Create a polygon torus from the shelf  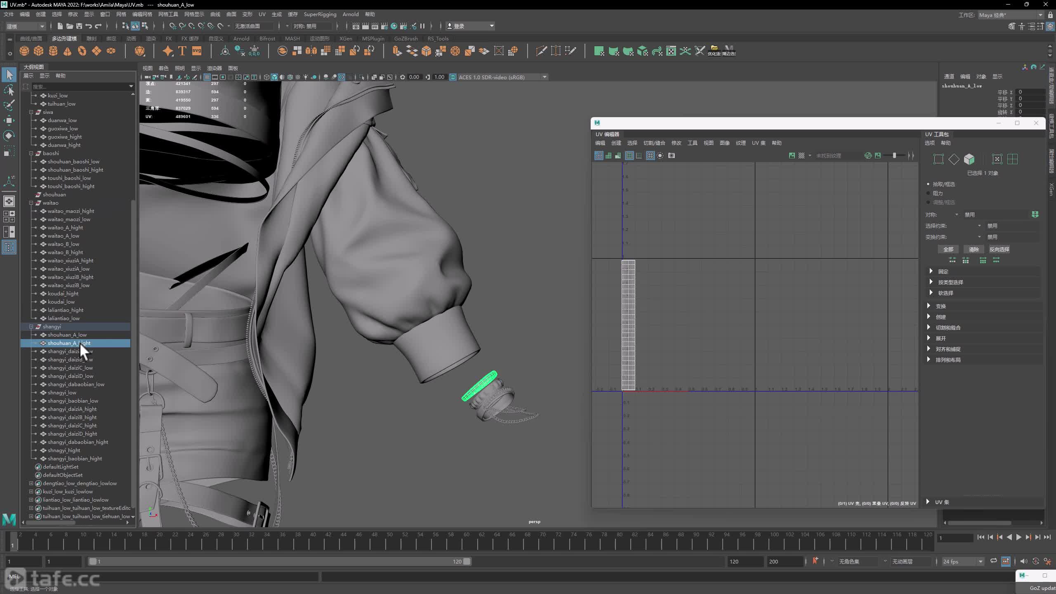82,51
